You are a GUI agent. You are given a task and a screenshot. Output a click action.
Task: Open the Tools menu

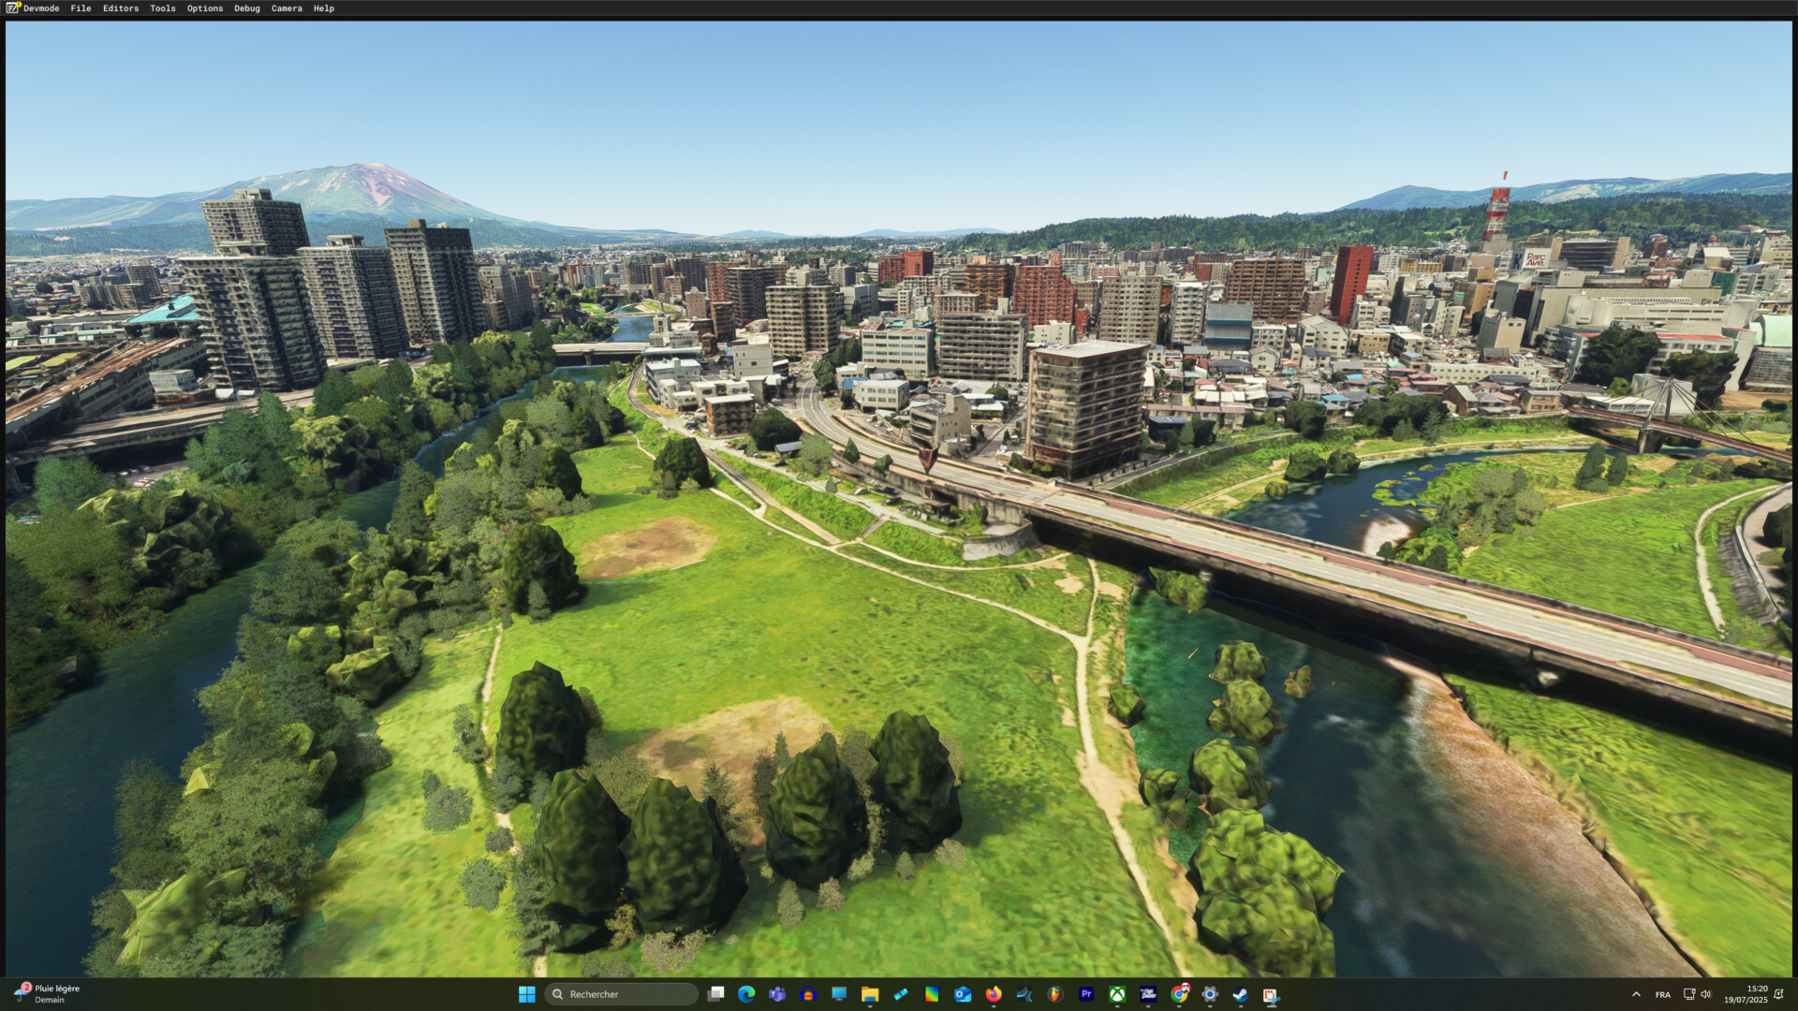pos(162,8)
